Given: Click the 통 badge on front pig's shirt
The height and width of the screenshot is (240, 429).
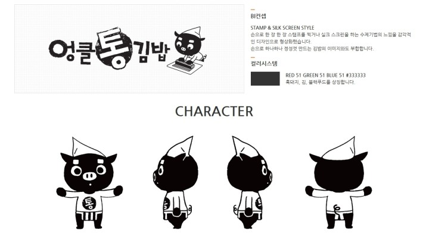Looking at the screenshot, I should point(89,203).
